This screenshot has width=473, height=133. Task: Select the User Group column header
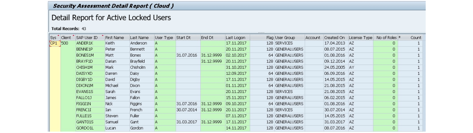coord(289,38)
